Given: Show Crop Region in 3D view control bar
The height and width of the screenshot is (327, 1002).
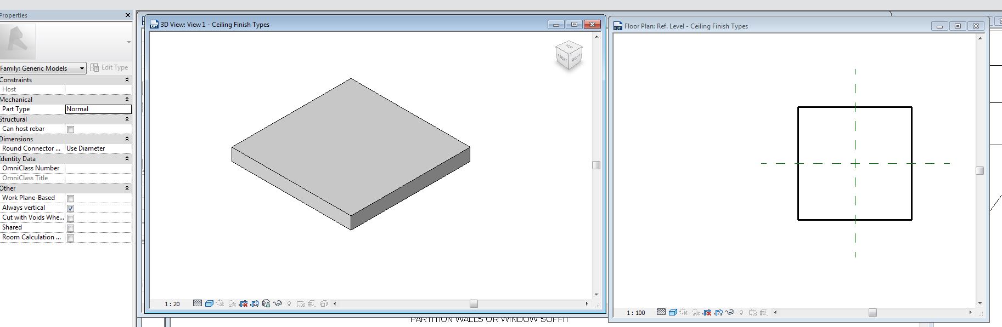Looking at the screenshot, I should coord(255,303).
